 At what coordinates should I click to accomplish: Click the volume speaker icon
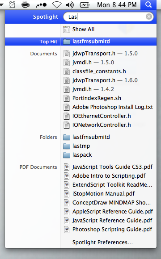pyautogui.click(x=70, y=5)
